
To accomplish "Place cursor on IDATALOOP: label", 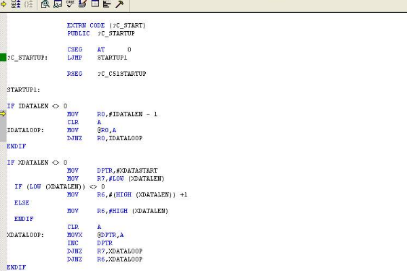I will pos(24,130).
